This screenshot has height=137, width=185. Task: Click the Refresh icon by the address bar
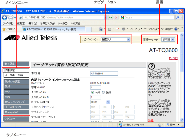pos(110,18)
